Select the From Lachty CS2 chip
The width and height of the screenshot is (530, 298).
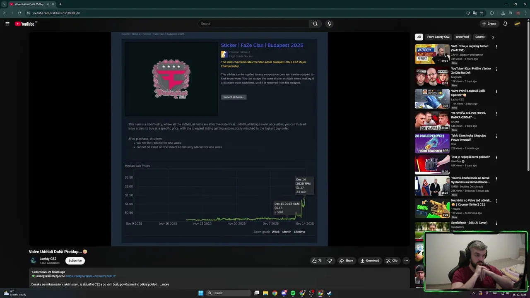click(438, 37)
